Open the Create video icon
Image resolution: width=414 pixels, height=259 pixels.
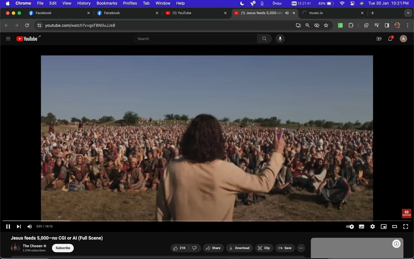(379, 39)
